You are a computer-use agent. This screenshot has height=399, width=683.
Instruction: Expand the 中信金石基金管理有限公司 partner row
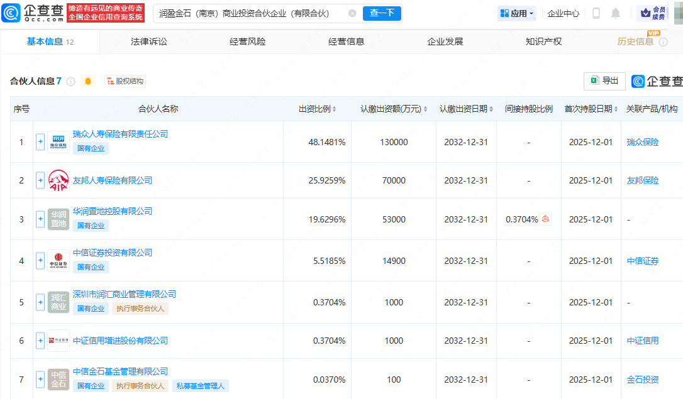pos(40,380)
